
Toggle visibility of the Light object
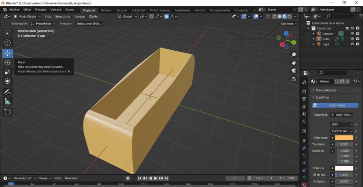coord(352,44)
